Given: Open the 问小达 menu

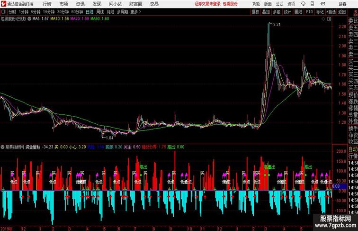Looking at the screenshot, I should point(115,4).
